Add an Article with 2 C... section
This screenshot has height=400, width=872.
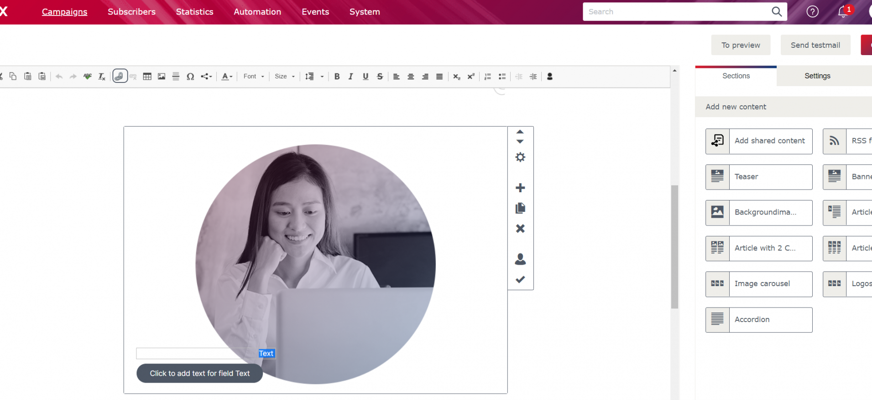click(x=759, y=248)
